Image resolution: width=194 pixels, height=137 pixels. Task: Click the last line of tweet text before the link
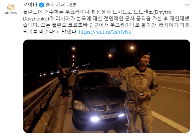click(x=50, y=32)
